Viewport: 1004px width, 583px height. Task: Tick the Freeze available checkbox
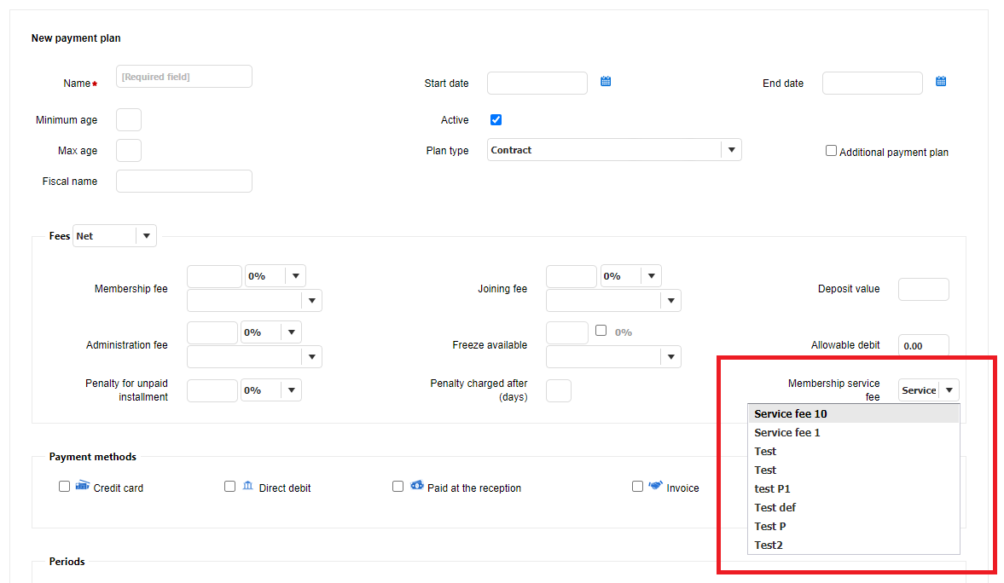tap(601, 331)
